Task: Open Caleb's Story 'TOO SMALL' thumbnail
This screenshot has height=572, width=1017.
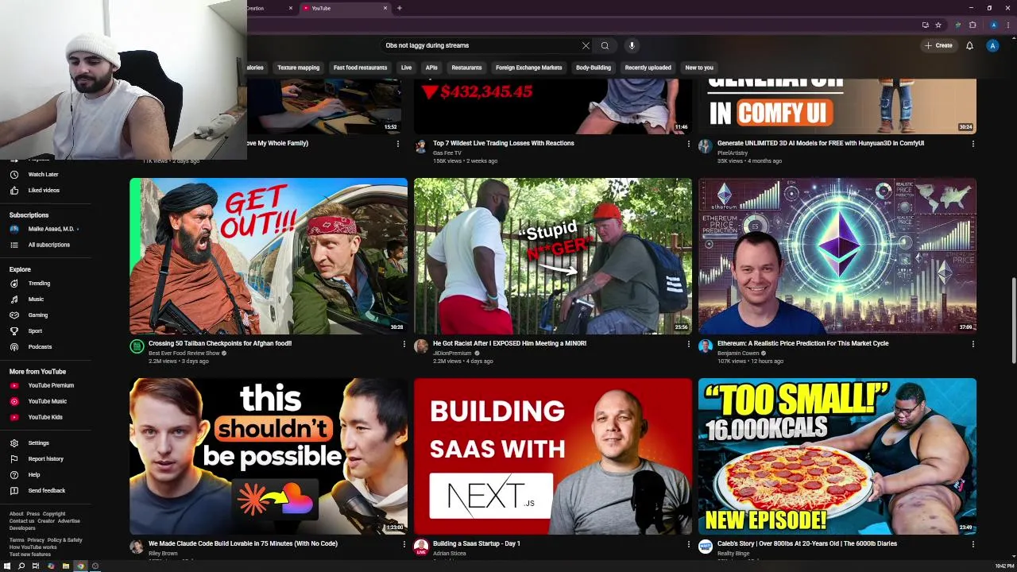Action: click(x=837, y=456)
